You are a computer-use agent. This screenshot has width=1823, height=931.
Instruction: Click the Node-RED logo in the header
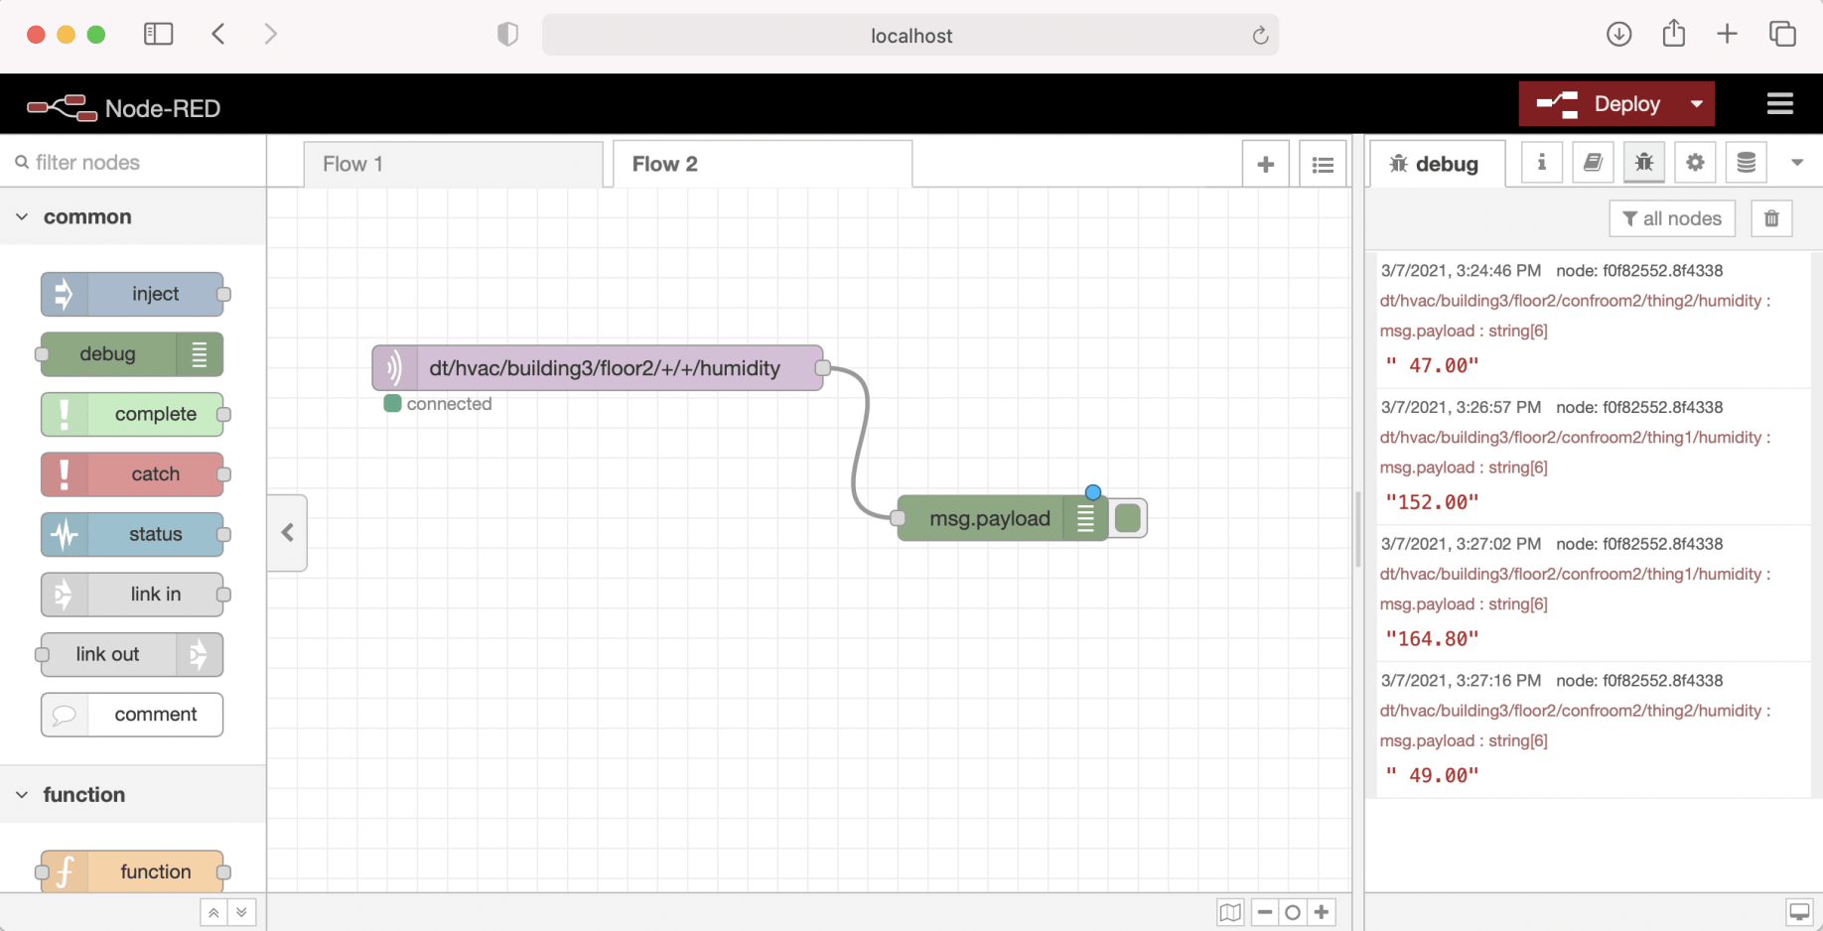(x=124, y=107)
